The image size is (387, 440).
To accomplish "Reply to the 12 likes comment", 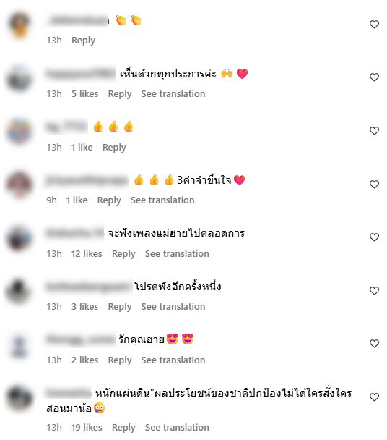I will click(x=123, y=254).
